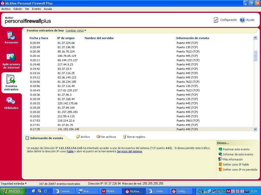
Task: Select the event row from 200.78.65.129
Action: 141,56
